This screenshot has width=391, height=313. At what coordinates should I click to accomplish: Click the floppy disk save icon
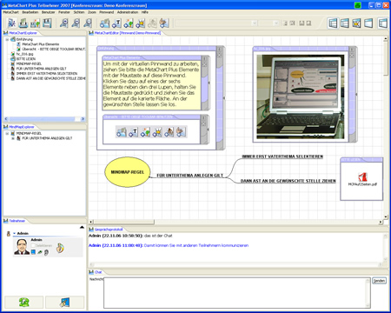point(47,23)
